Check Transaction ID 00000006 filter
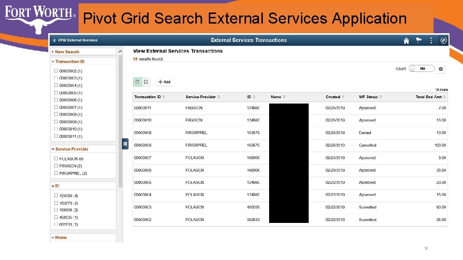Viewport: 463px width, 260px height. (56, 100)
